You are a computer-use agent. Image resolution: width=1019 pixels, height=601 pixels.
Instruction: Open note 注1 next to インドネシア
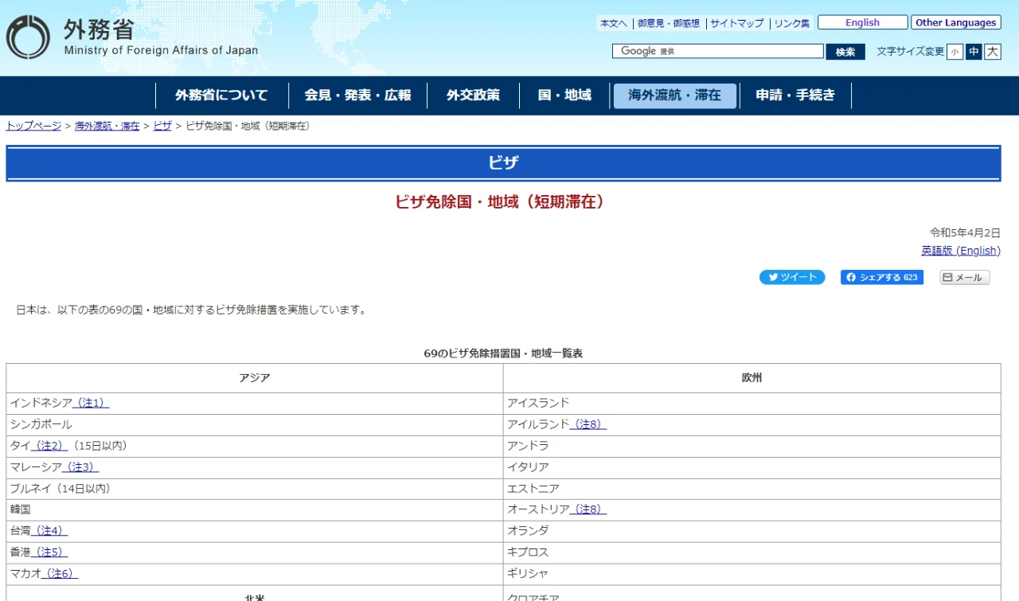[90, 403]
